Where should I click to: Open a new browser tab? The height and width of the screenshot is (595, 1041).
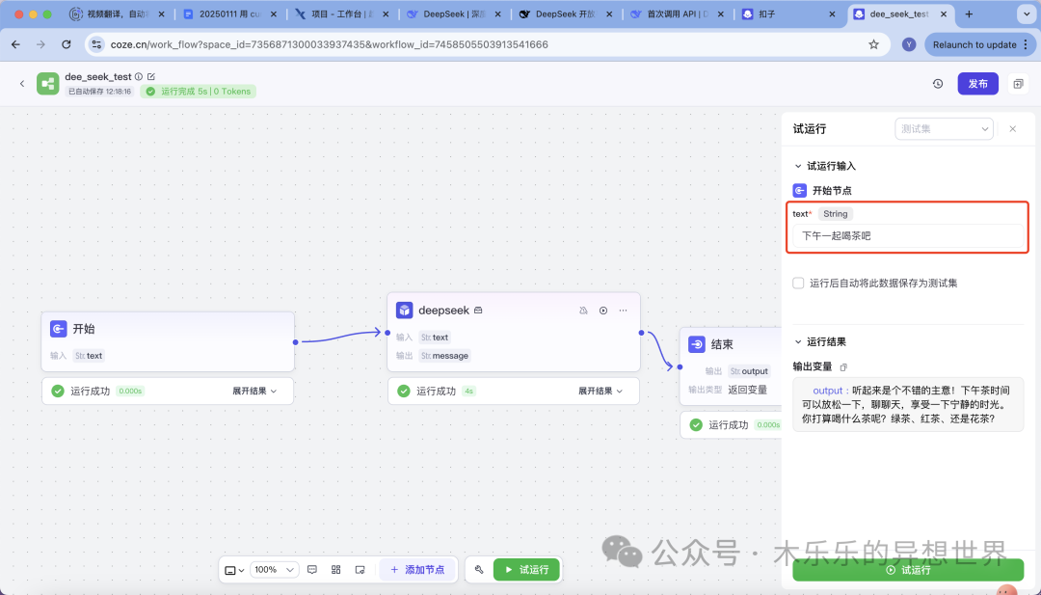tap(969, 14)
